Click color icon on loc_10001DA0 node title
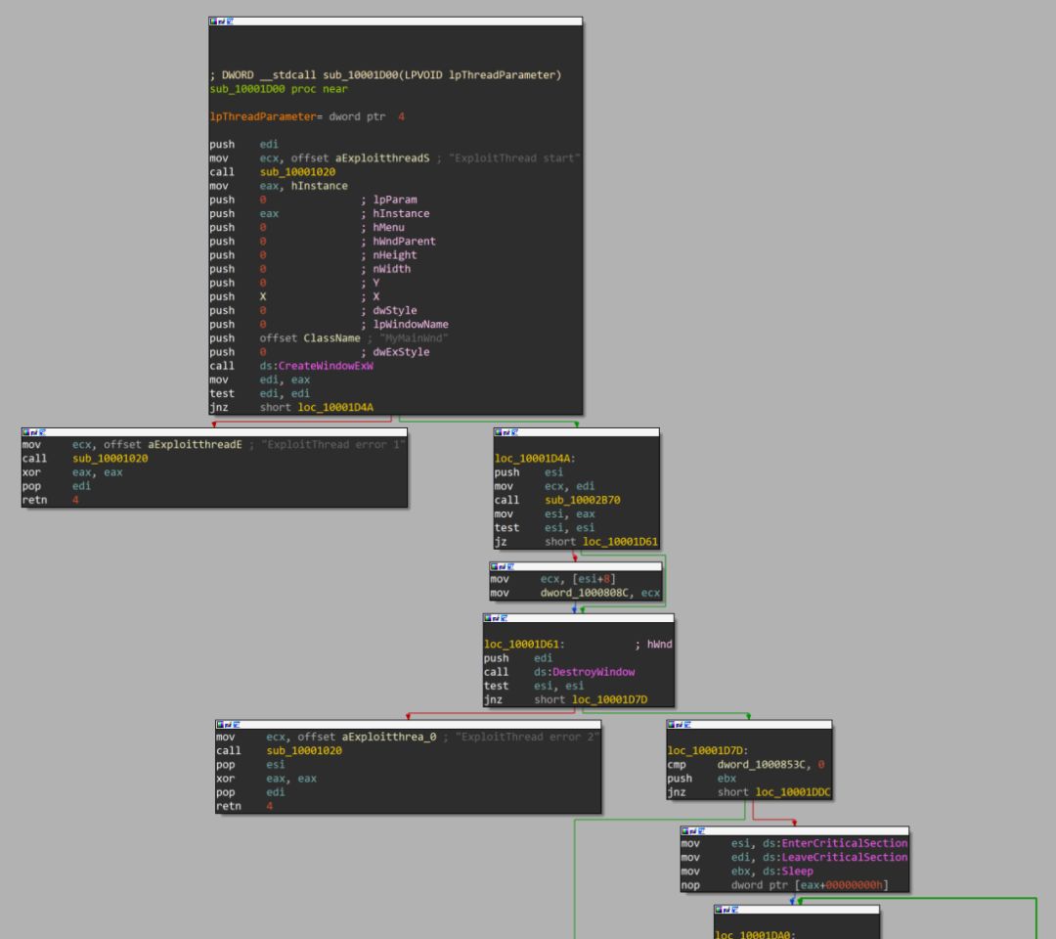 click(719, 909)
